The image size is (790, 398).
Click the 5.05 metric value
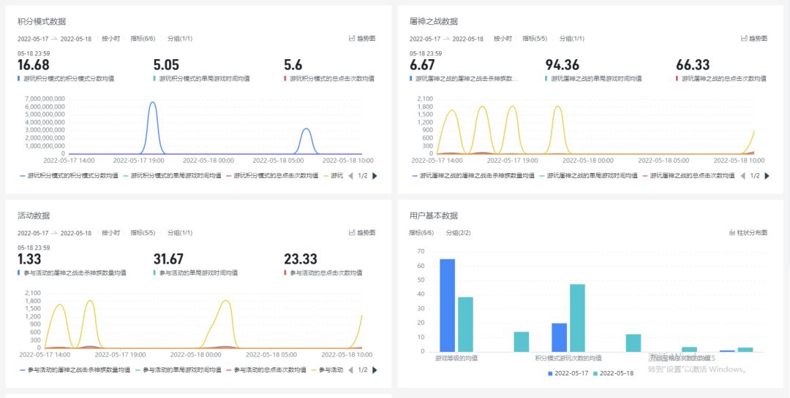click(x=166, y=65)
